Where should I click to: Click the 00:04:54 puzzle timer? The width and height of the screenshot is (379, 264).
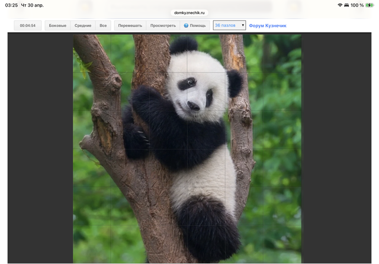click(x=28, y=26)
